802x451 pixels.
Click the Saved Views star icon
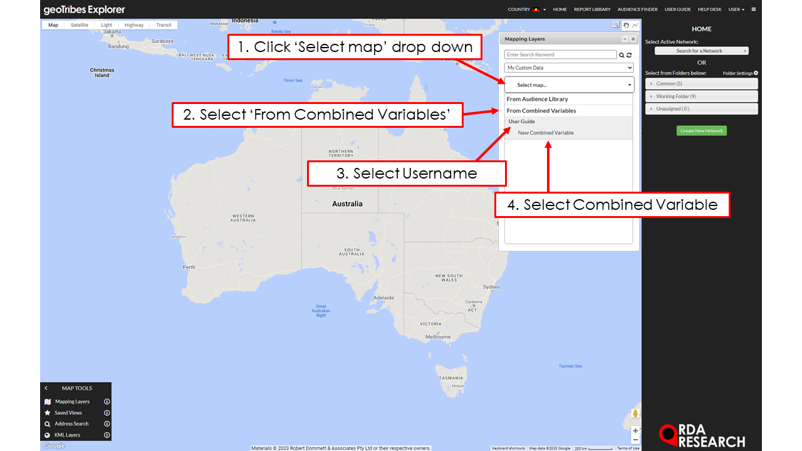(48, 413)
